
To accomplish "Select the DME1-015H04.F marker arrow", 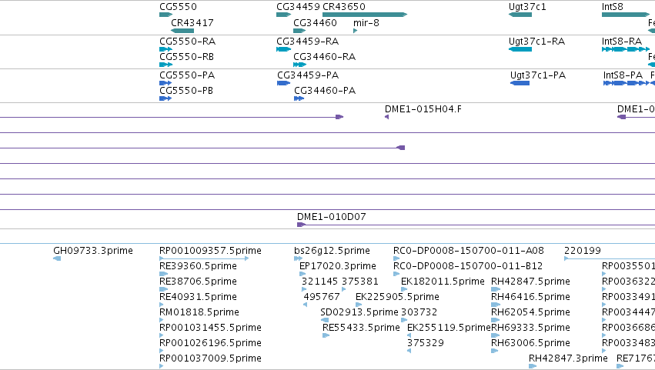I will click(387, 118).
